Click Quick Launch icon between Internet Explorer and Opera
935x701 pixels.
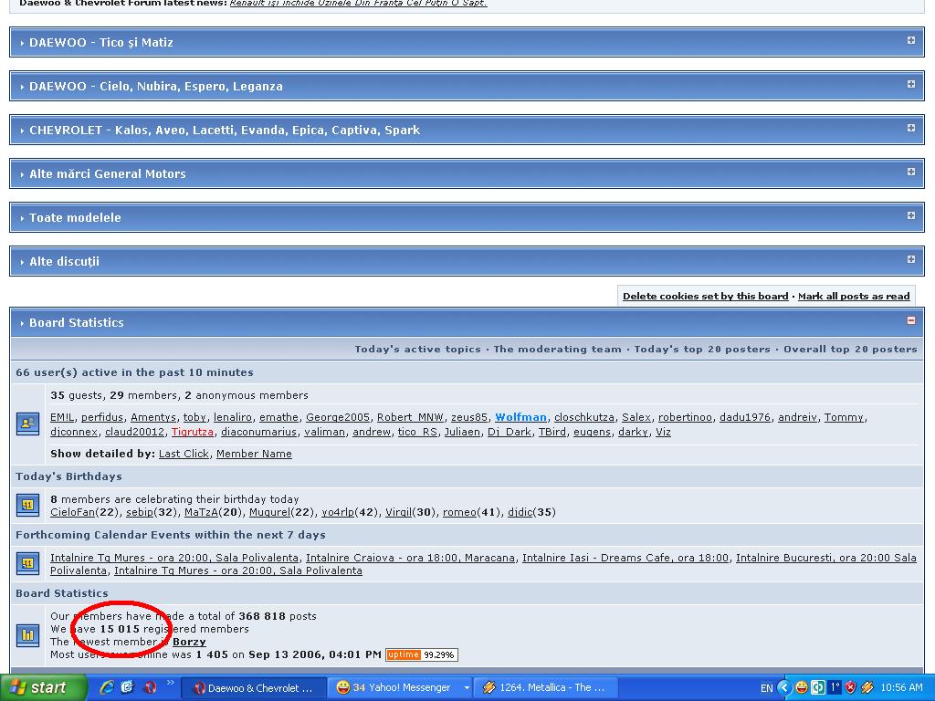(128, 687)
